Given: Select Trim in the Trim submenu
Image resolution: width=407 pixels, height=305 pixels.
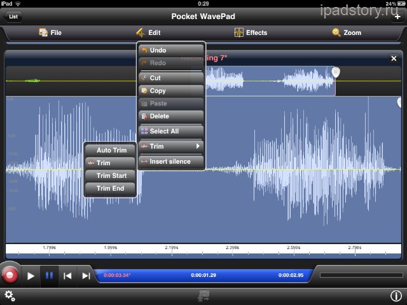Looking at the screenshot, I should coord(110,163).
